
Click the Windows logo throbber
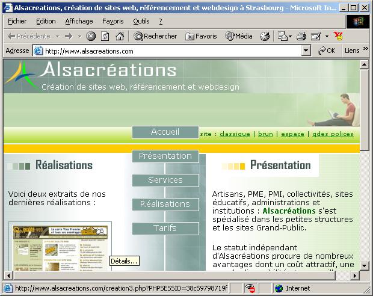pos(358,22)
